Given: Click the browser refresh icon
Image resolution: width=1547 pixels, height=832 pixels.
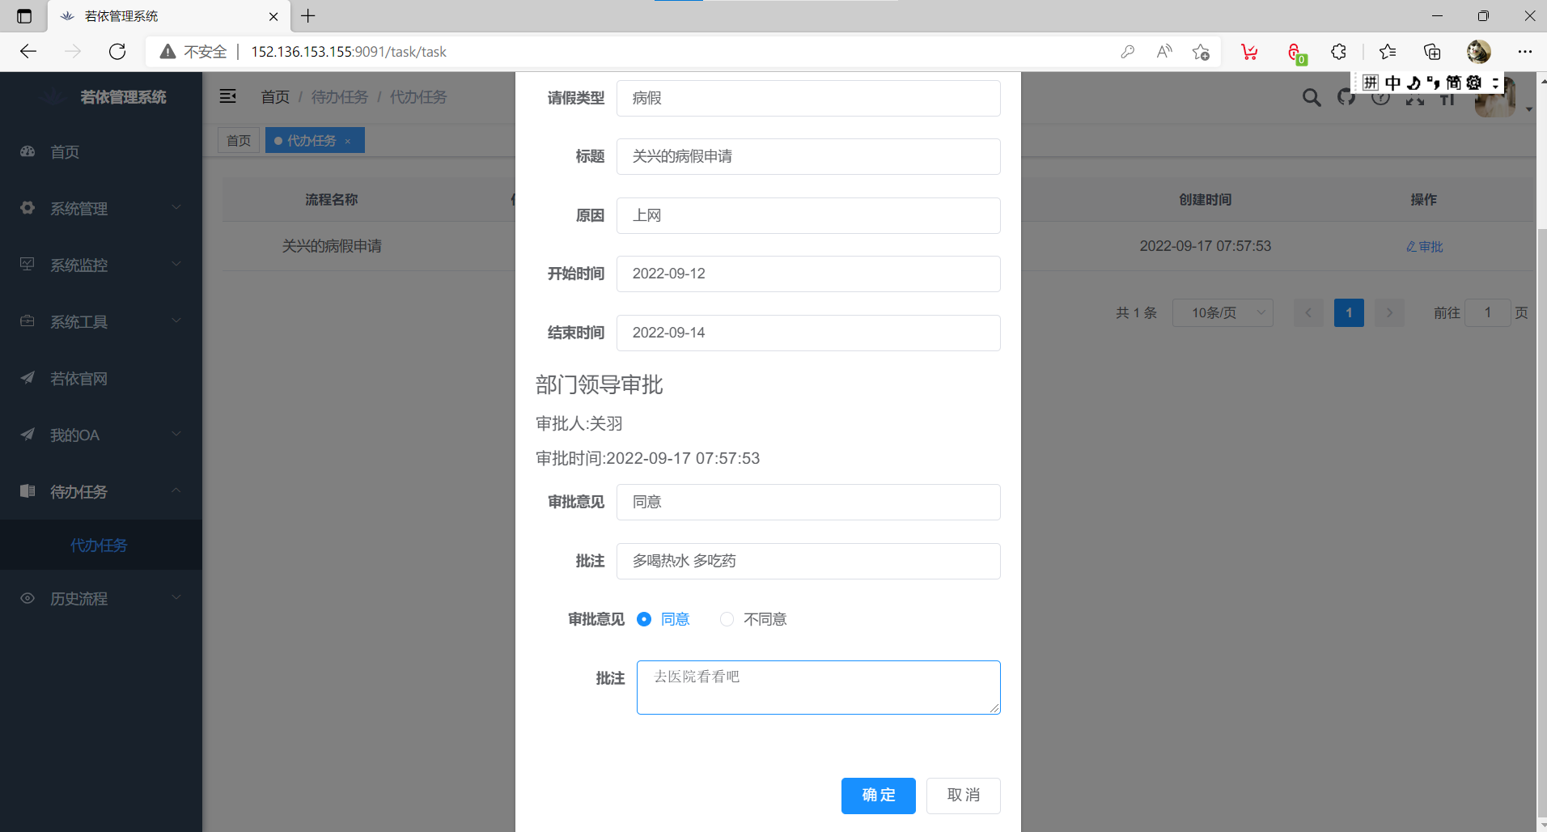Looking at the screenshot, I should [117, 52].
